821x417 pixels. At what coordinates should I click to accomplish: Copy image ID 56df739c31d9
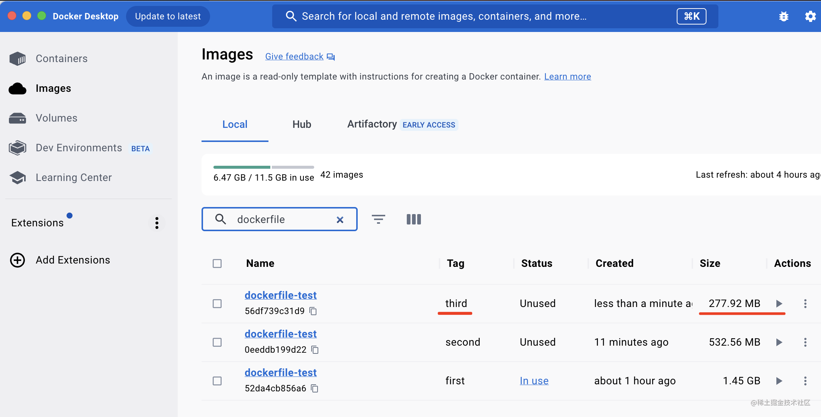click(x=313, y=311)
